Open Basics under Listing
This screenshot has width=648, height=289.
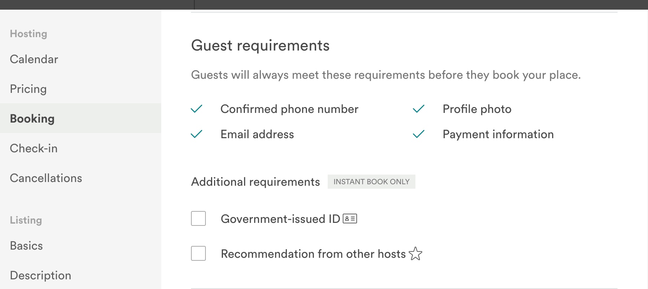tap(26, 246)
